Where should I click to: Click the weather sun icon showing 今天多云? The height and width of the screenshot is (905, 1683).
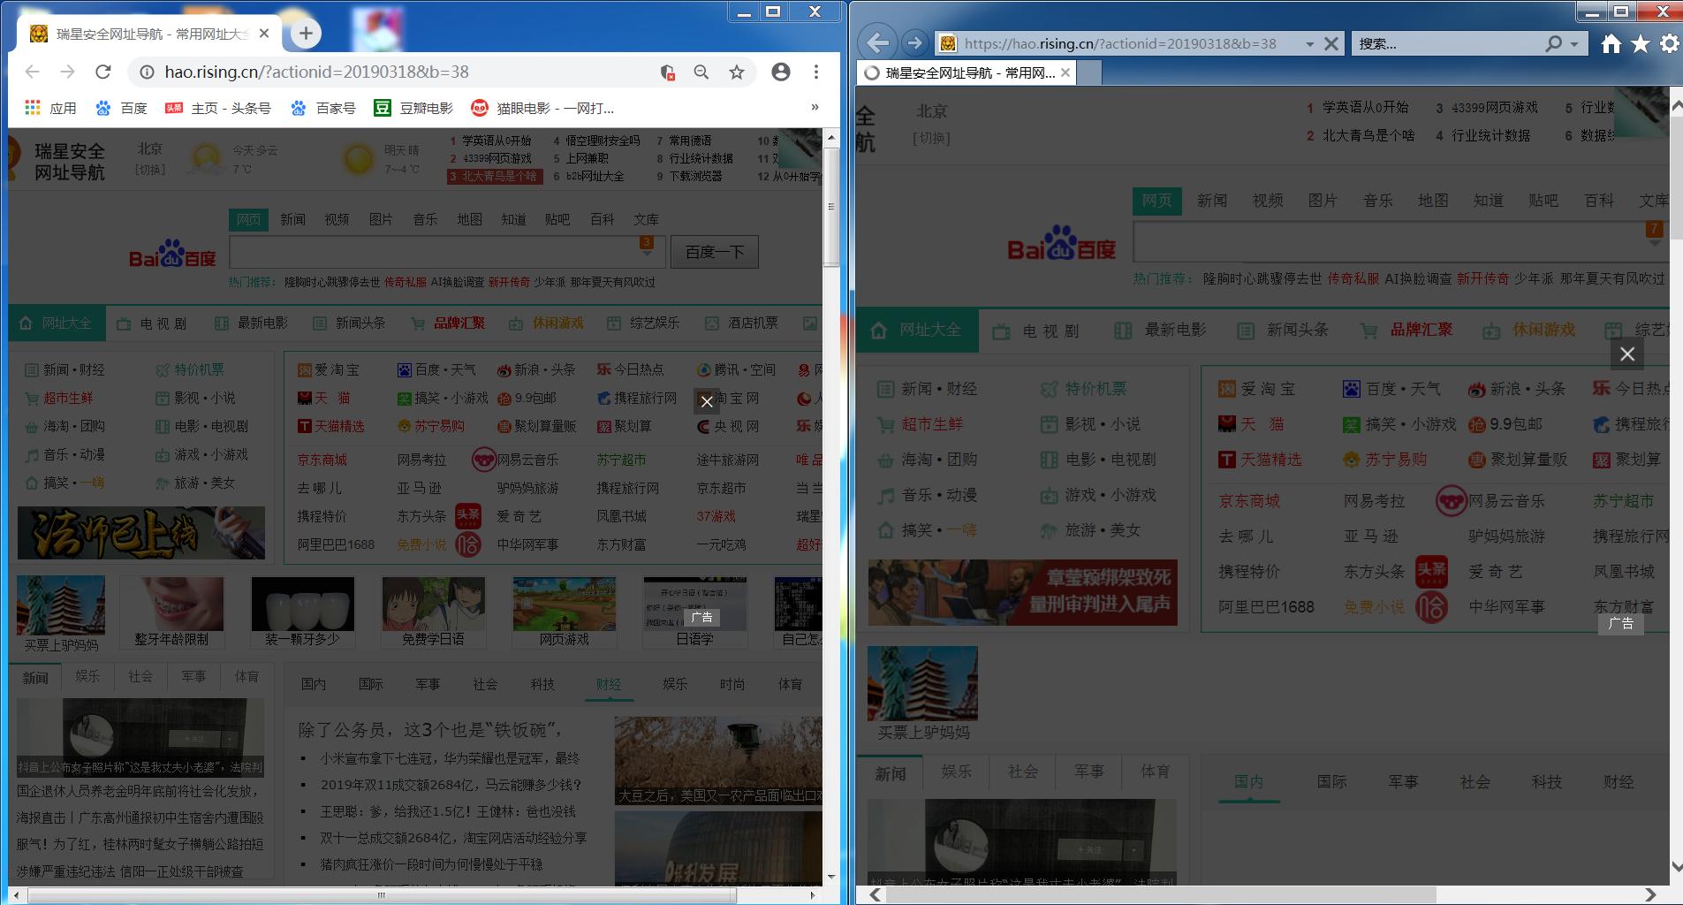point(206,157)
